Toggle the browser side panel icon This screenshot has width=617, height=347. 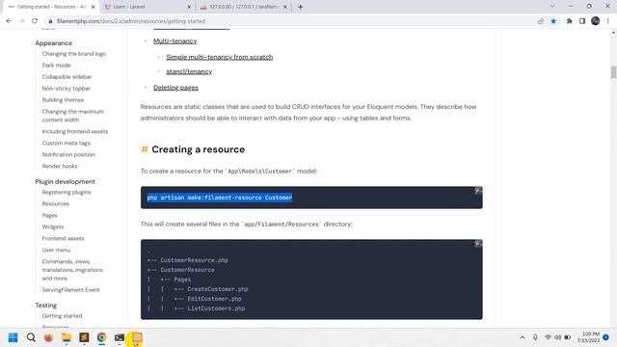[x=582, y=21]
